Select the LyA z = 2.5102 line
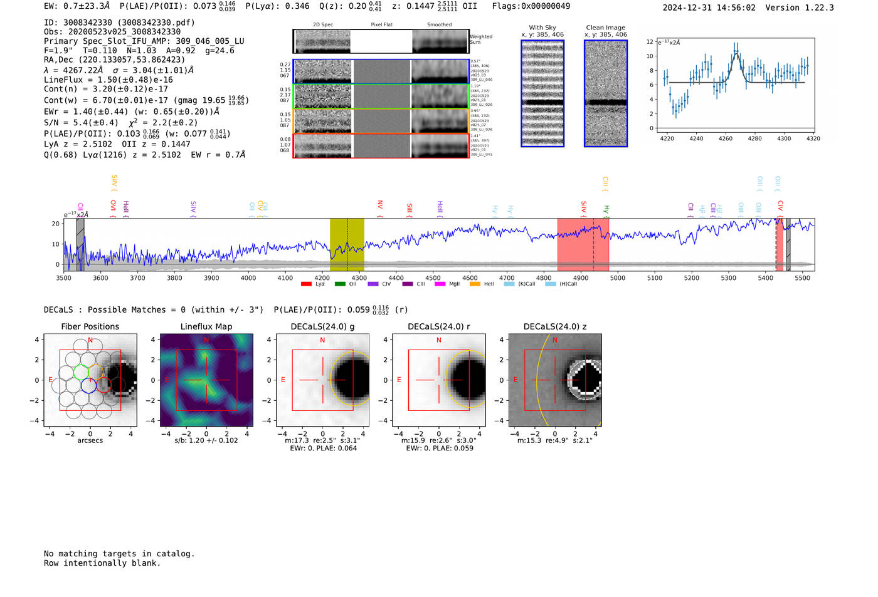The height and width of the screenshot is (597, 878). tap(117, 144)
